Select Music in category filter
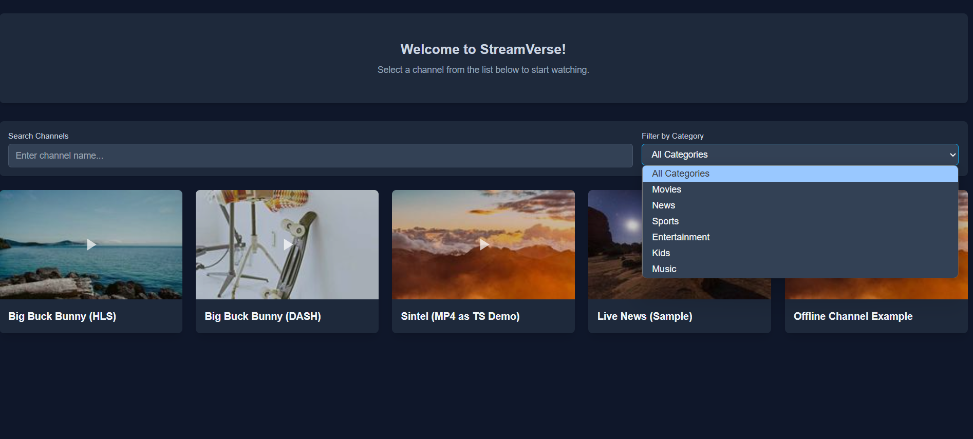973x439 pixels. 664,269
